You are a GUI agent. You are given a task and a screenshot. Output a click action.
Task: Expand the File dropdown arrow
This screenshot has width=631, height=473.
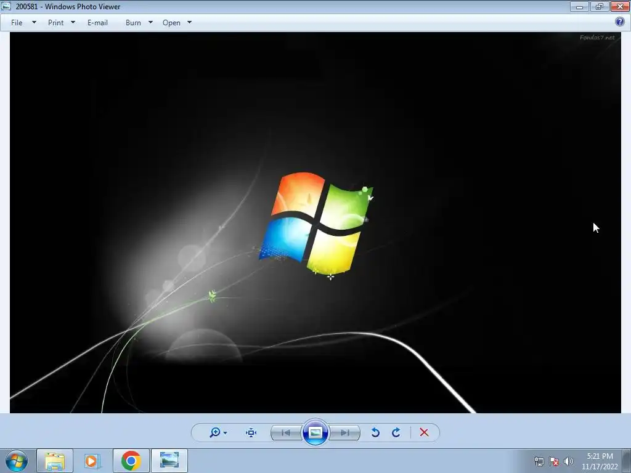35,23
